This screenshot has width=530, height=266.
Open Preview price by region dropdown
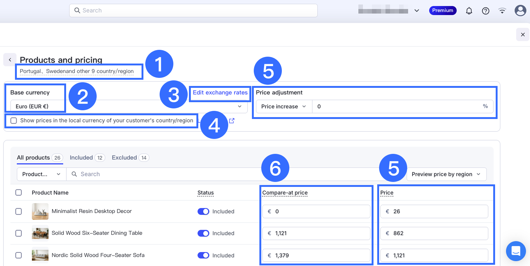point(446,174)
